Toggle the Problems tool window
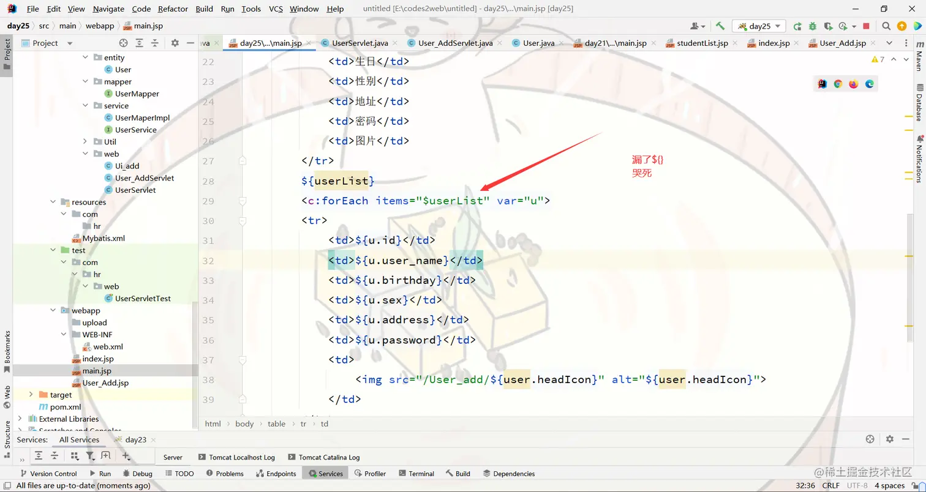926x492 pixels. (x=225, y=474)
